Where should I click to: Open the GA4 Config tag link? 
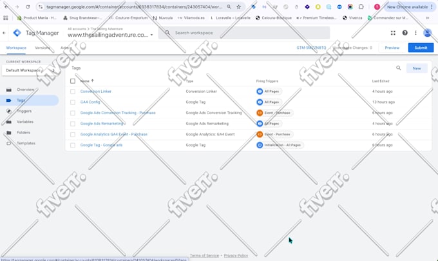pos(90,102)
